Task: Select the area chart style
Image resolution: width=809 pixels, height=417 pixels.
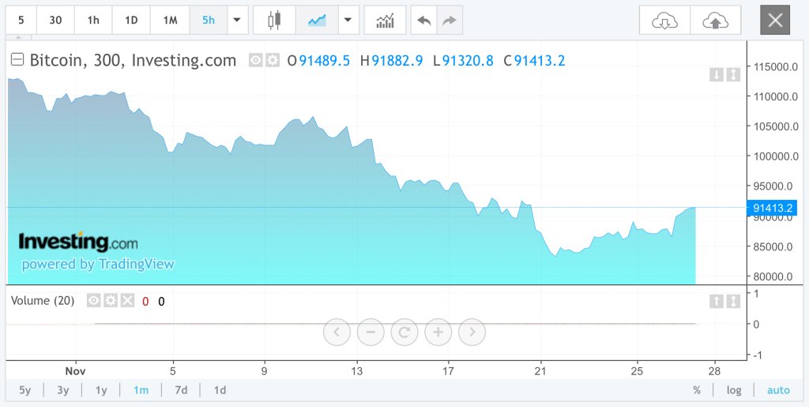Action: (x=317, y=20)
